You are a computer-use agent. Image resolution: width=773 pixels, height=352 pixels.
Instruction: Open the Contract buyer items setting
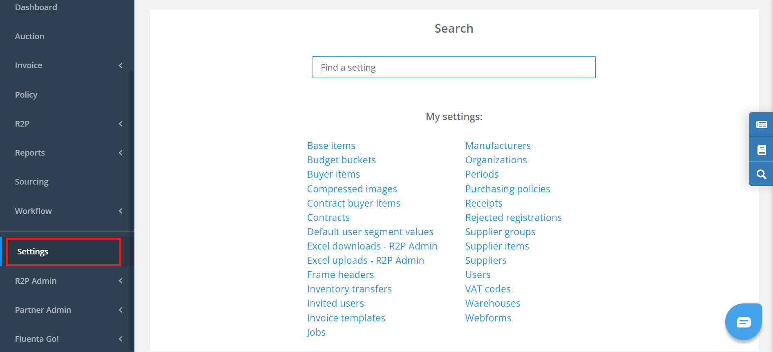click(353, 203)
